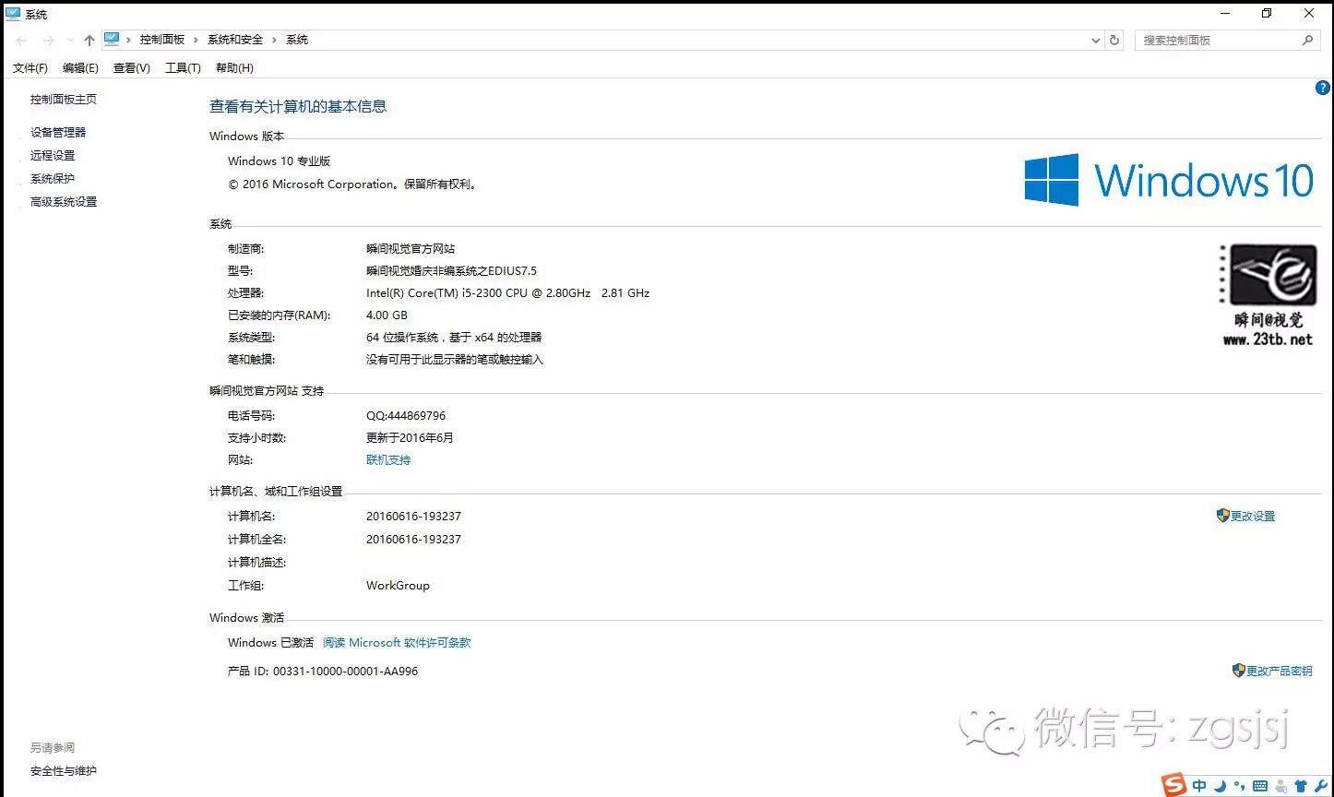Open the 文件(F) menu
The image size is (1334, 797).
click(30, 68)
